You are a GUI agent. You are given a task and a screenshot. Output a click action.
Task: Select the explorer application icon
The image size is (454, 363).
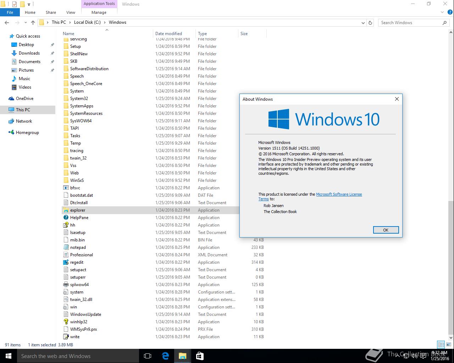tap(66, 210)
